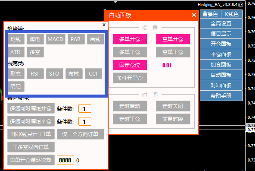The width and height of the screenshot is (255, 171).
Task: Toggle the 均线 moving average condition
Action: [16, 39]
